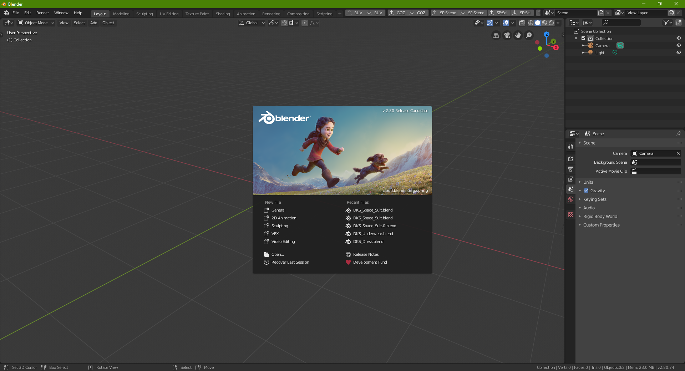Open recent file DKS_Underwear.blend
Viewport: 685px width, 371px height.
(x=373, y=234)
